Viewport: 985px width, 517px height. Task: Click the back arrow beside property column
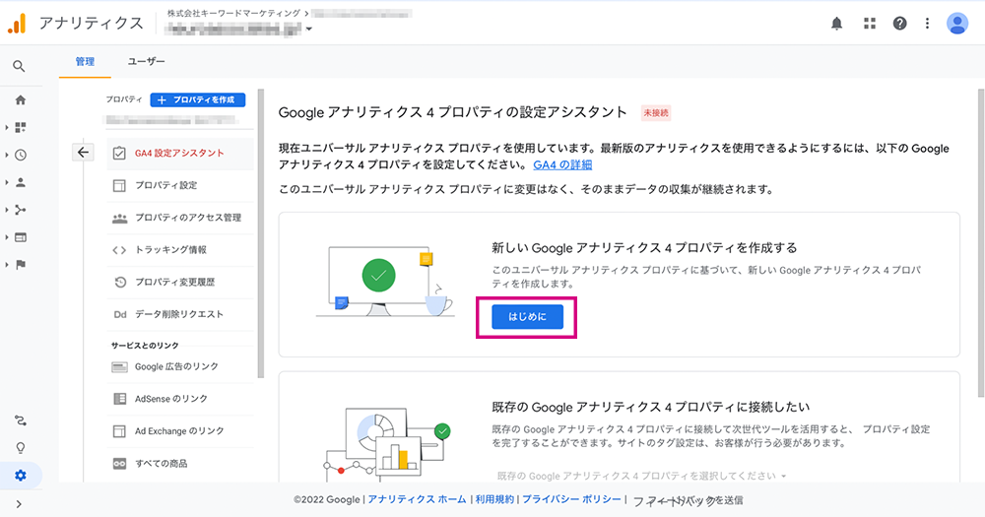(x=83, y=152)
